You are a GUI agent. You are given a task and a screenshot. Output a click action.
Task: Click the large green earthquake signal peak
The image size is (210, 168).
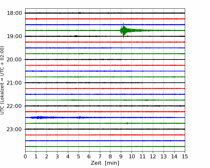coord(123,30)
